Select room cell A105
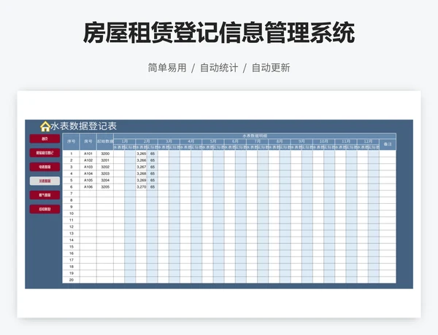The height and width of the screenshot is (335, 438). point(88,180)
